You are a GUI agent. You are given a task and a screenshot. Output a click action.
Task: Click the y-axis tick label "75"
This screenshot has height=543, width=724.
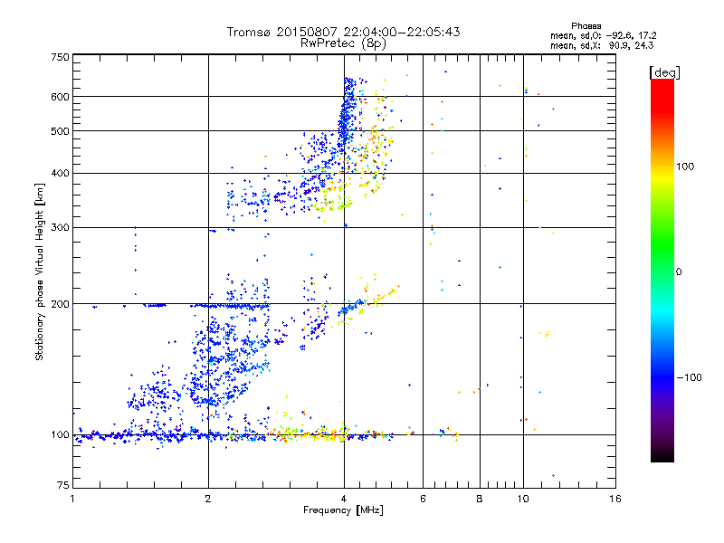[x=63, y=485]
